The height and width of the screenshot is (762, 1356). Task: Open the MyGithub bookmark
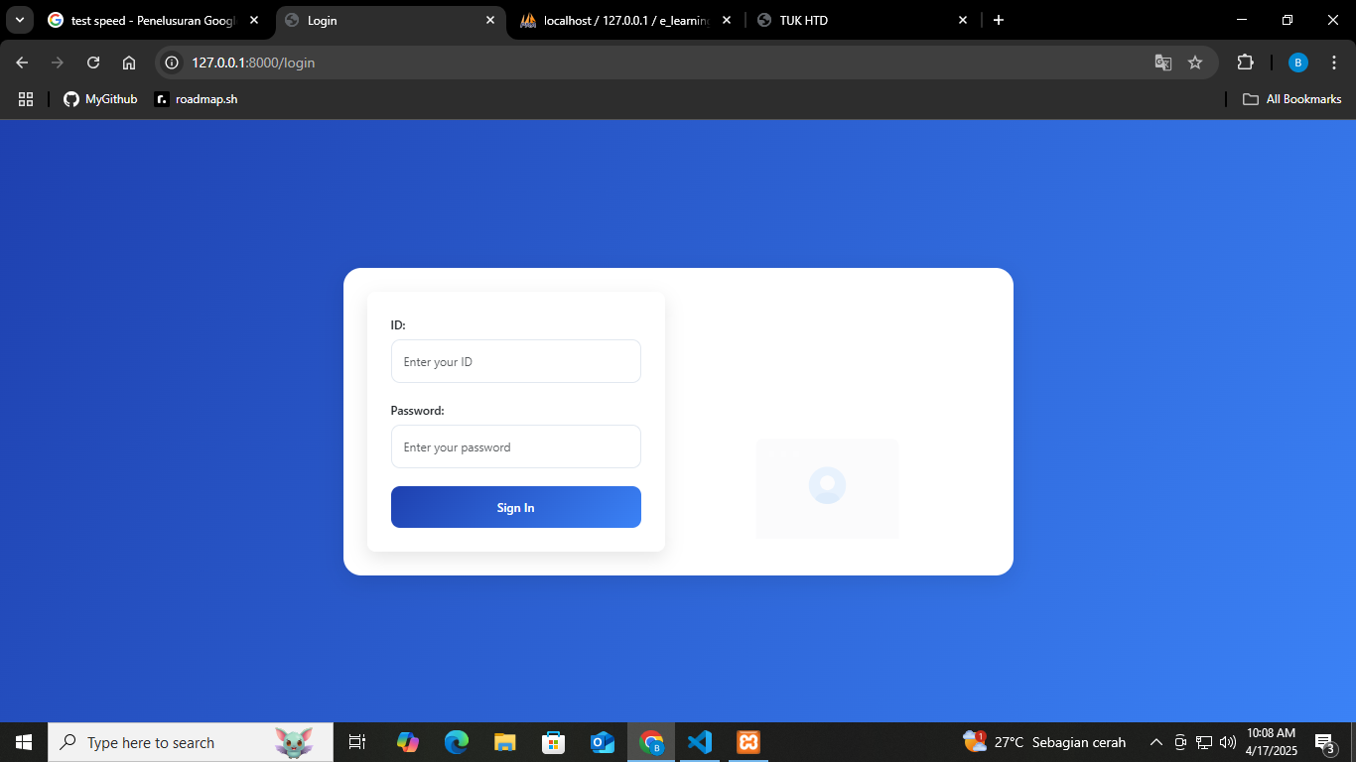pos(100,99)
